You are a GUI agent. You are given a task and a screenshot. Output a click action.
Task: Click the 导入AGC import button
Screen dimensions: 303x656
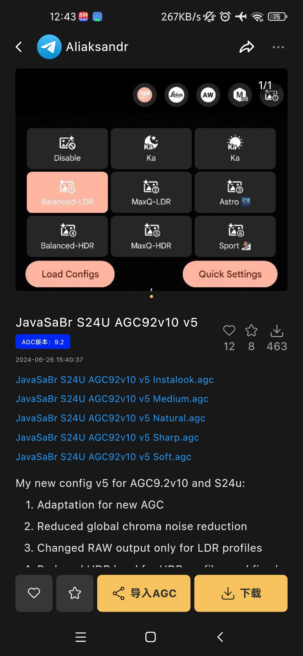point(144,593)
